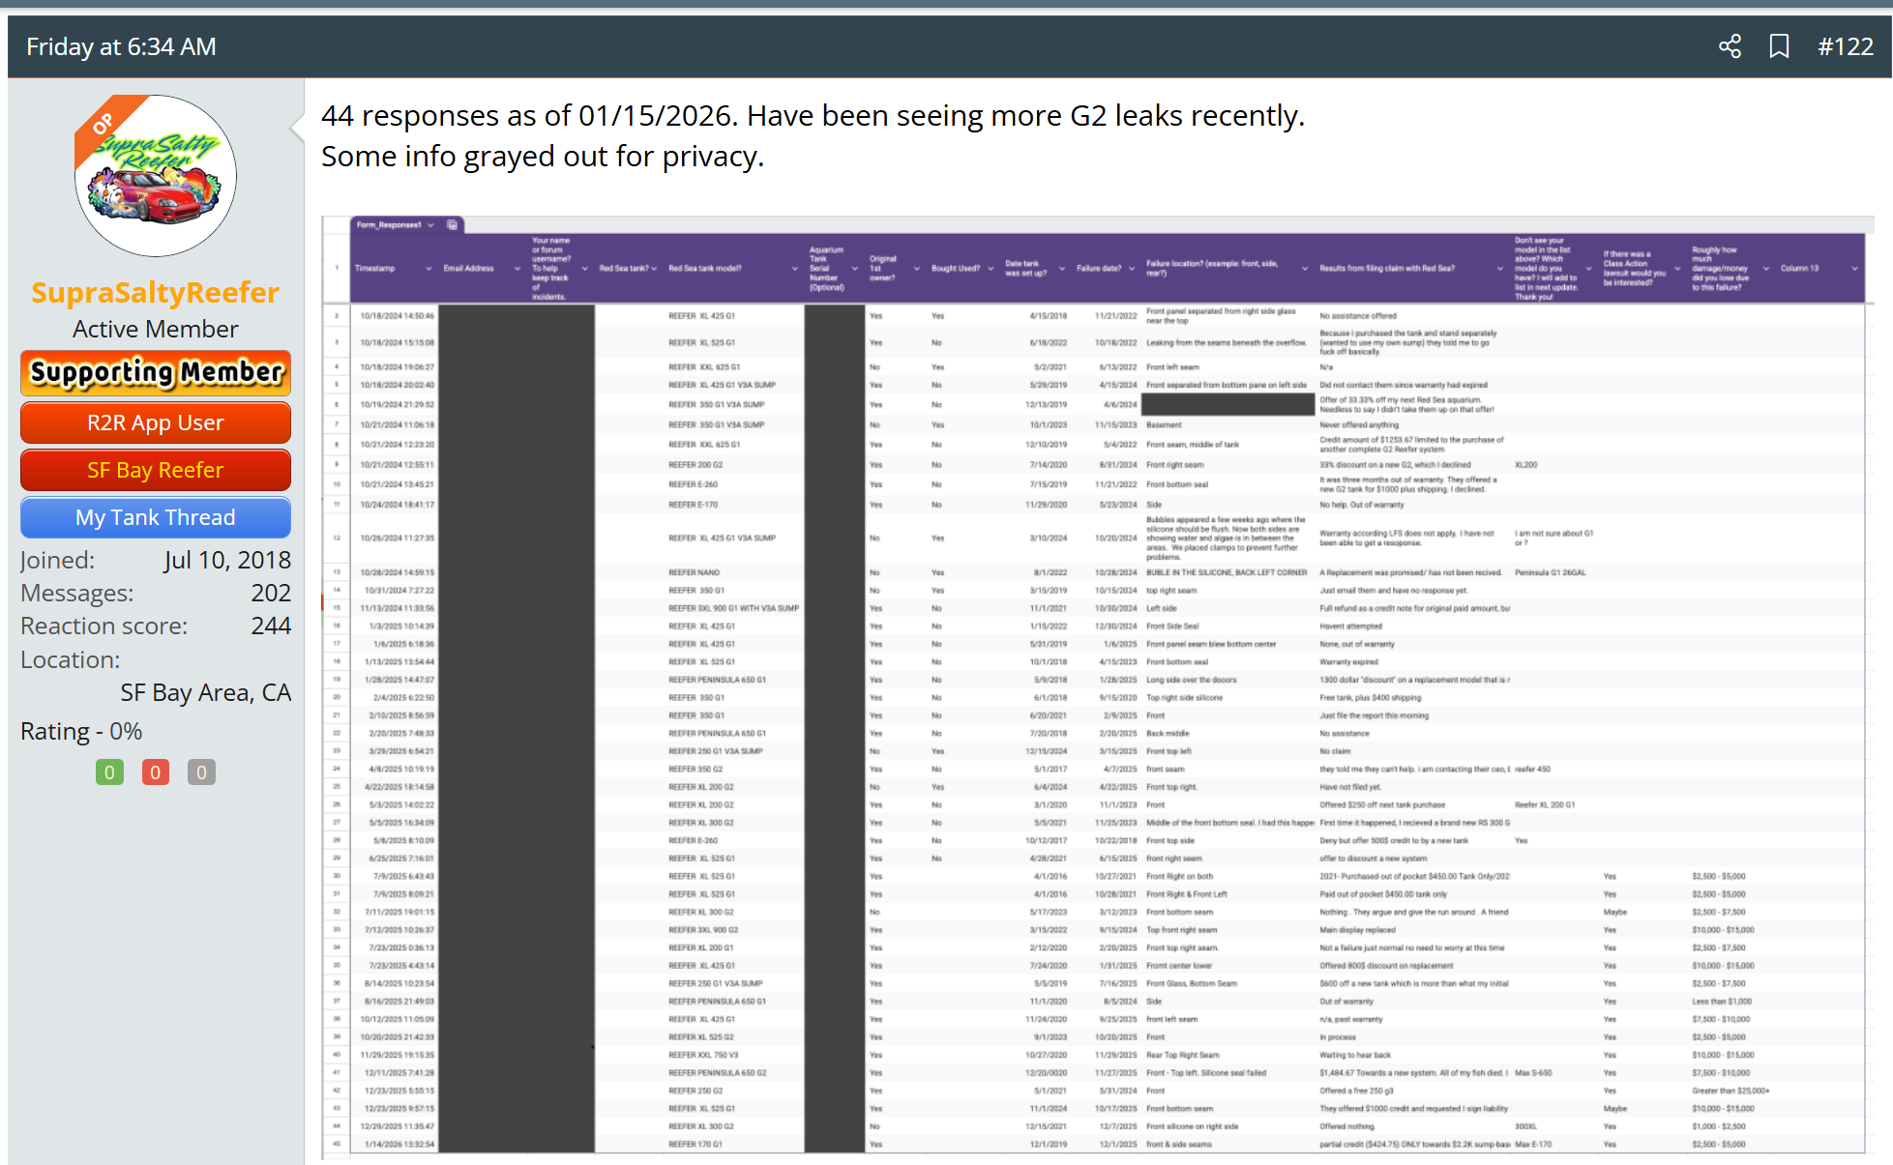Bookmark this post with the bookmark icon

(1779, 46)
